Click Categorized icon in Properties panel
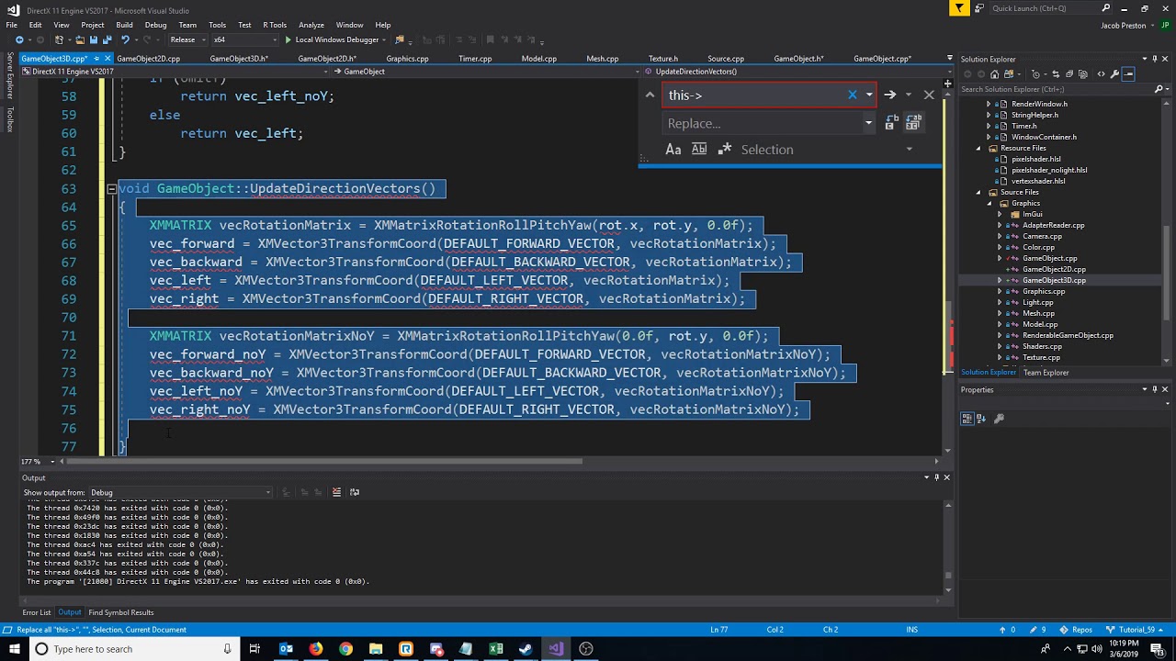This screenshot has width=1176, height=661. tap(967, 419)
